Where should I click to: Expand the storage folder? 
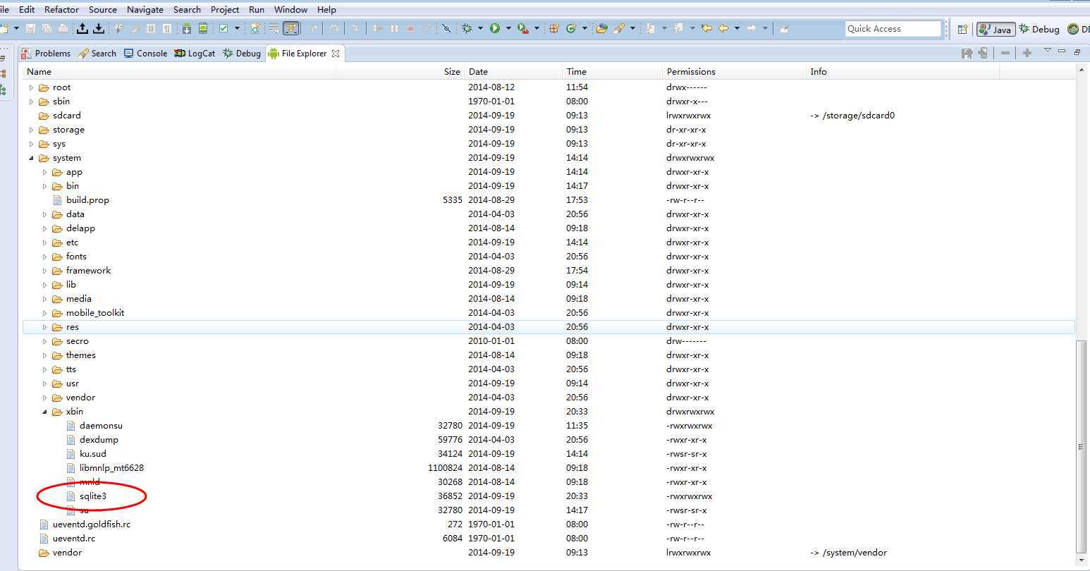point(31,130)
